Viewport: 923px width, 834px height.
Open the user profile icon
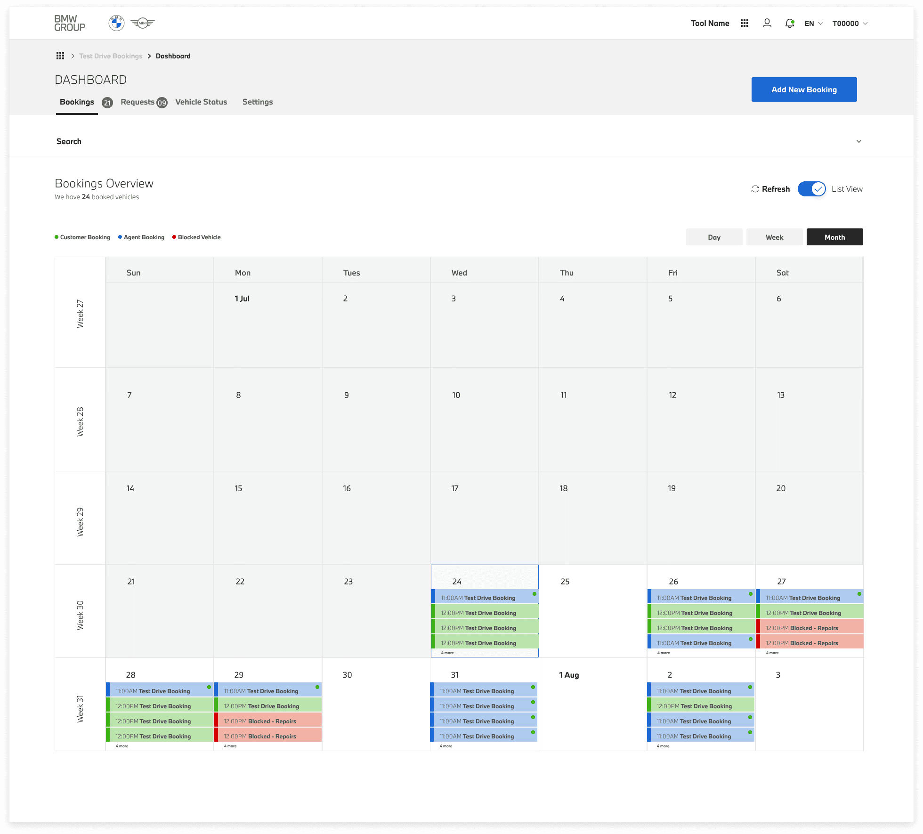(x=767, y=23)
